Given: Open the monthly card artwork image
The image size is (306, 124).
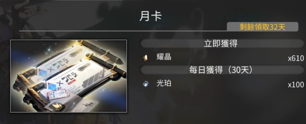Looking at the screenshot, I should click(x=68, y=76).
